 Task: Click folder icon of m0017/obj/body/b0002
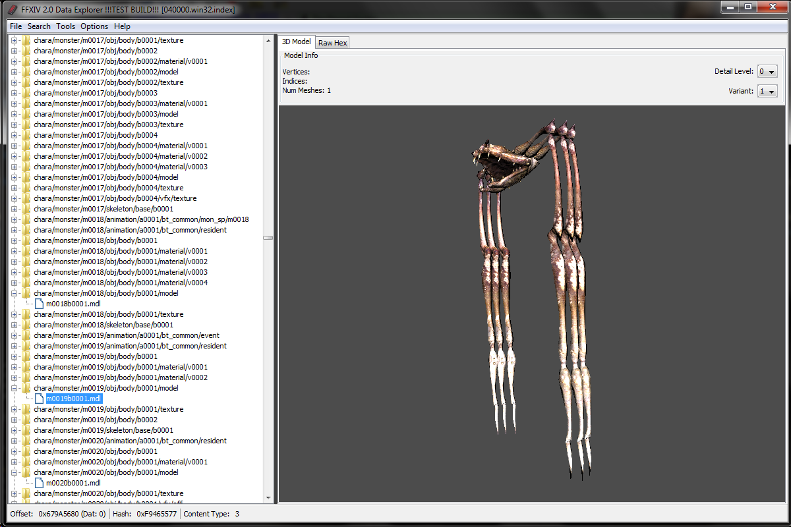(26, 51)
